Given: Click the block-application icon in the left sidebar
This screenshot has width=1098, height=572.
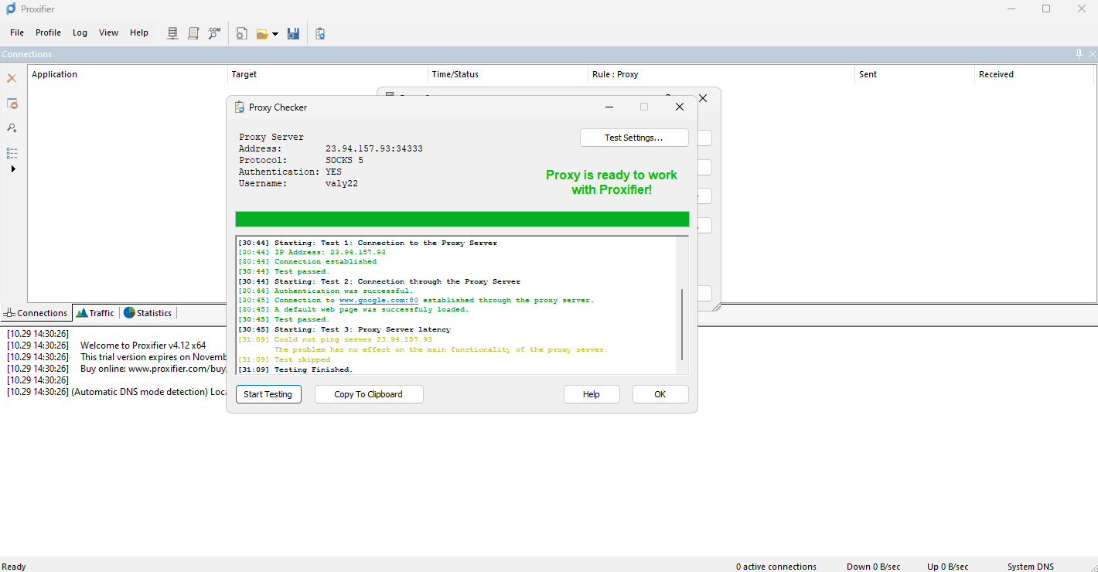Looking at the screenshot, I should pos(12,104).
